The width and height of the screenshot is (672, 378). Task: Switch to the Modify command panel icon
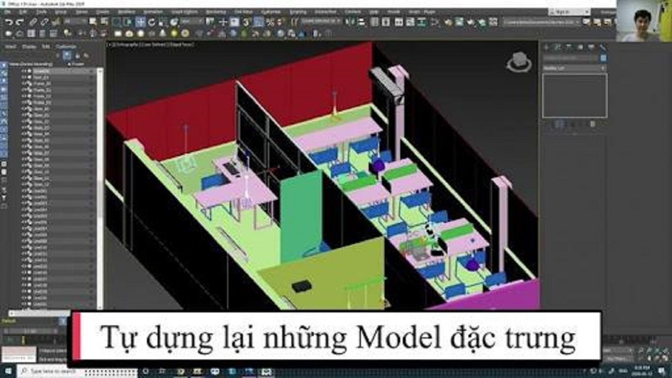558,47
